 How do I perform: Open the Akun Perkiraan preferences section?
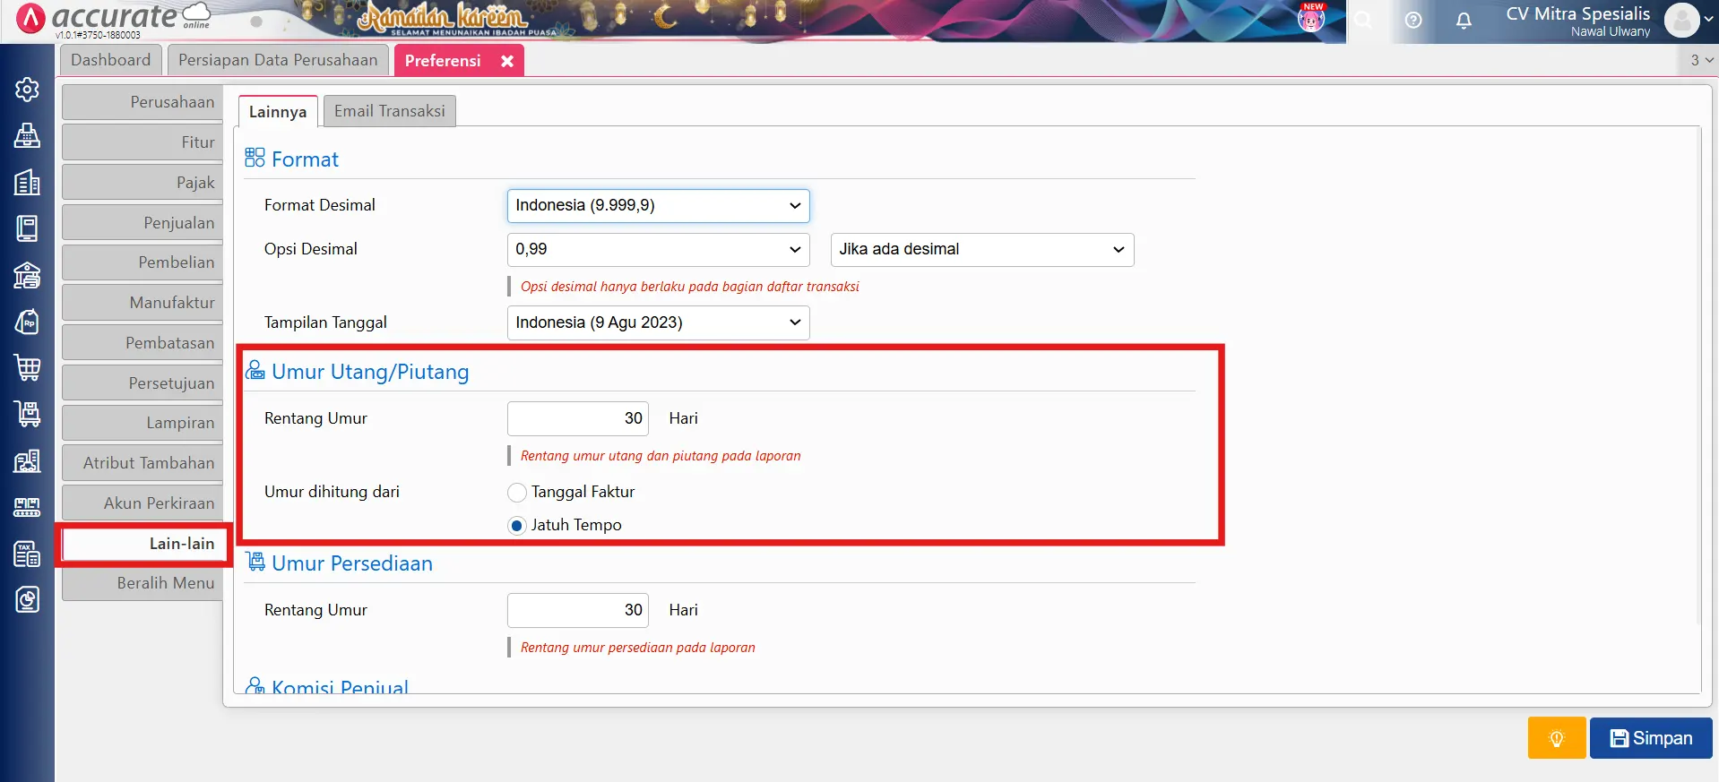point(143,503)
